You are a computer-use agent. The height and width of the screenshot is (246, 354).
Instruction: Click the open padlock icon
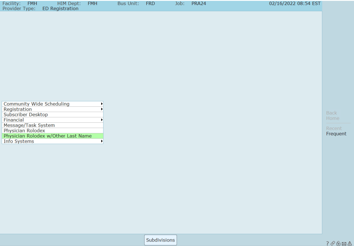click(x=338, y=243)
